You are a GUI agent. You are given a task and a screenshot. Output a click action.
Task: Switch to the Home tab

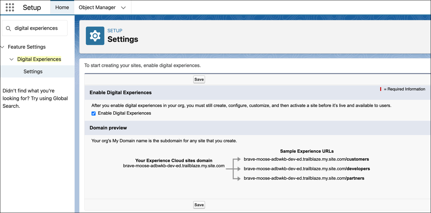(x=62, y=7)
